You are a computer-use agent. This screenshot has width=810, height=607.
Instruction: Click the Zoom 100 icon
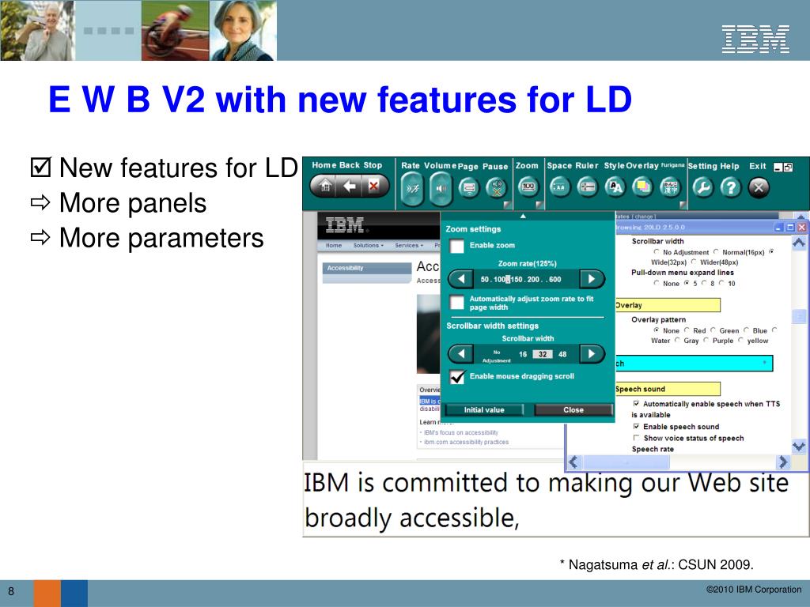tap(528, 187)
